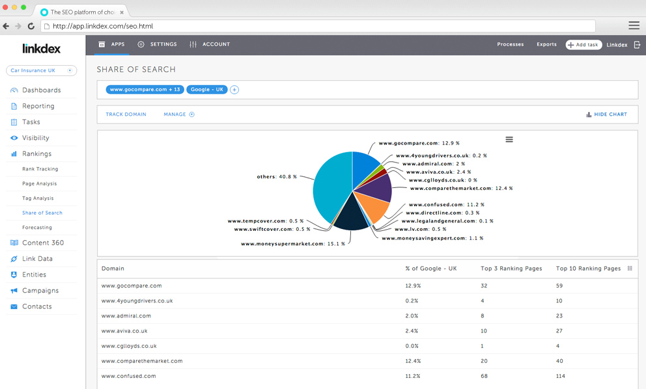Image resolution: width=646 pixels, height=389 pixels.
Task: Click the Account sliders icon
Action: [x=193, y=44]
